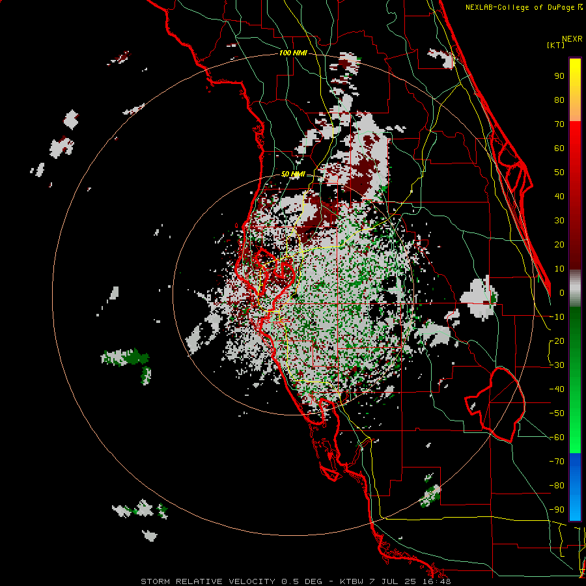
Task: Click the negative 80 knot scale label
Action: [557, 486]
